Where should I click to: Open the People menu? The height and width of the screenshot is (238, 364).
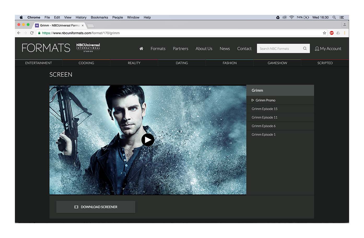point(118,17)
